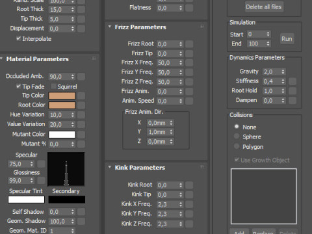Click the Glossiness map button
The image size is (312, 234).
[41, 180]
